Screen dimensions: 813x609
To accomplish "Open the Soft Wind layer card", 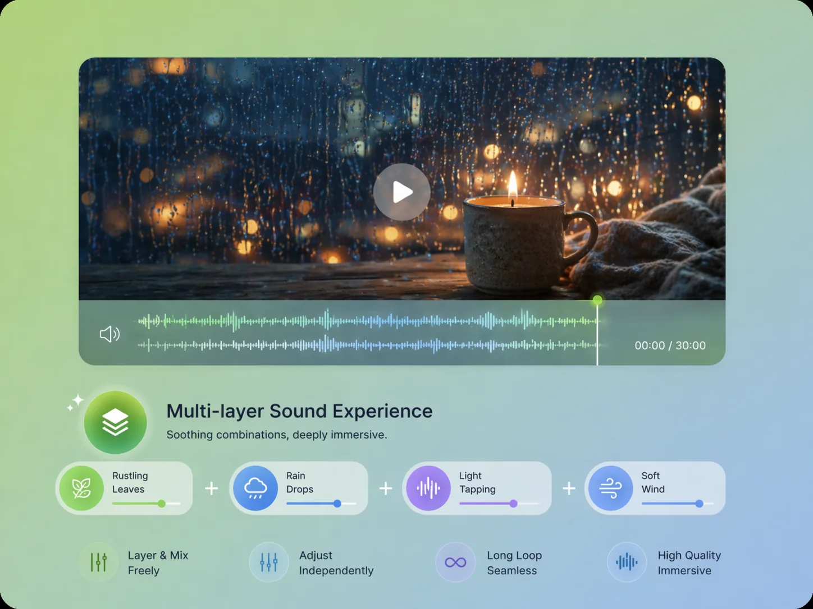I will (x=654, y=487).
